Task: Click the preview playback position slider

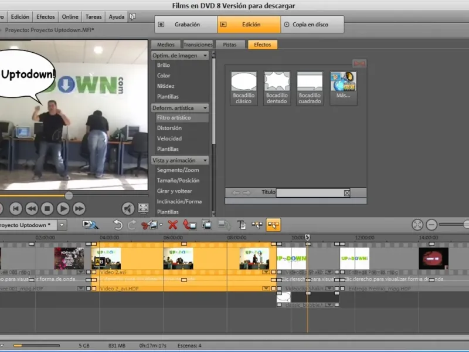Action: (x=69, y=195)
